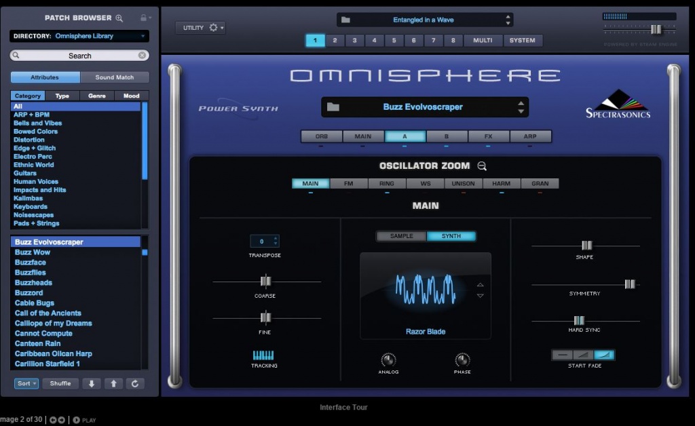Click the Patch Browser lock icon

coord(143,18)
